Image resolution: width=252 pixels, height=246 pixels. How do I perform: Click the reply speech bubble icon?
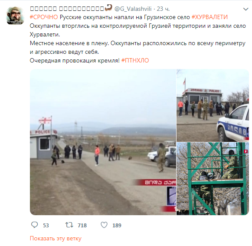[x=34, y=225]
